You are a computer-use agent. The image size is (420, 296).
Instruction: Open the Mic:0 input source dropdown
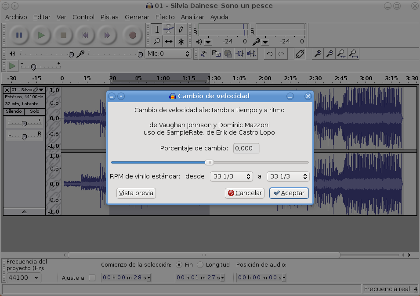pyautogui.click(x=168, y=54)
